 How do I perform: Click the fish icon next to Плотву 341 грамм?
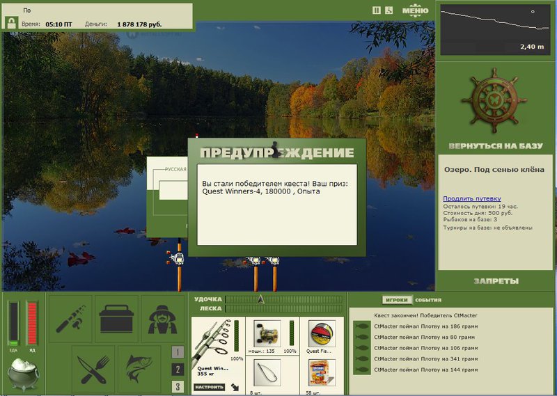[362, 358]
